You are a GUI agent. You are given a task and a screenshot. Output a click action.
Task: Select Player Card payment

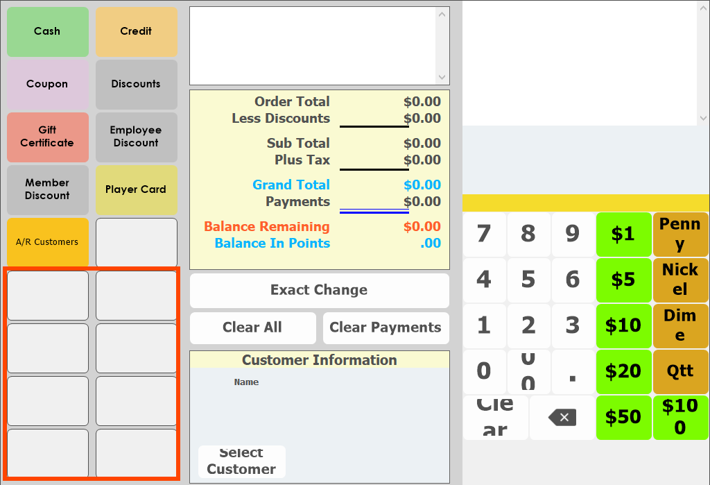136,189
